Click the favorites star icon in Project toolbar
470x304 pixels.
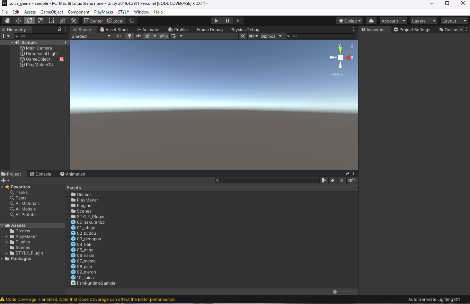(342, 180)
